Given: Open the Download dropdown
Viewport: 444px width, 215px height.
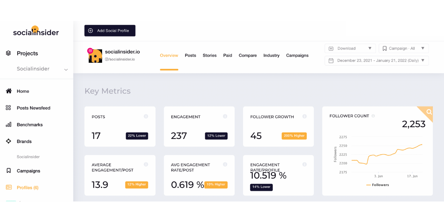Looking at the screenshot, I should point(350,48).
